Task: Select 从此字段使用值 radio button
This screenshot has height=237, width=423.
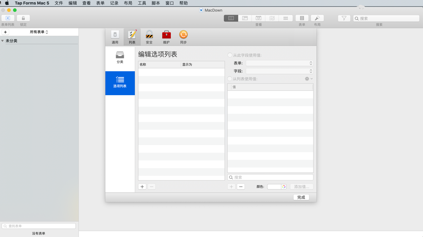Action: (230, 55)
